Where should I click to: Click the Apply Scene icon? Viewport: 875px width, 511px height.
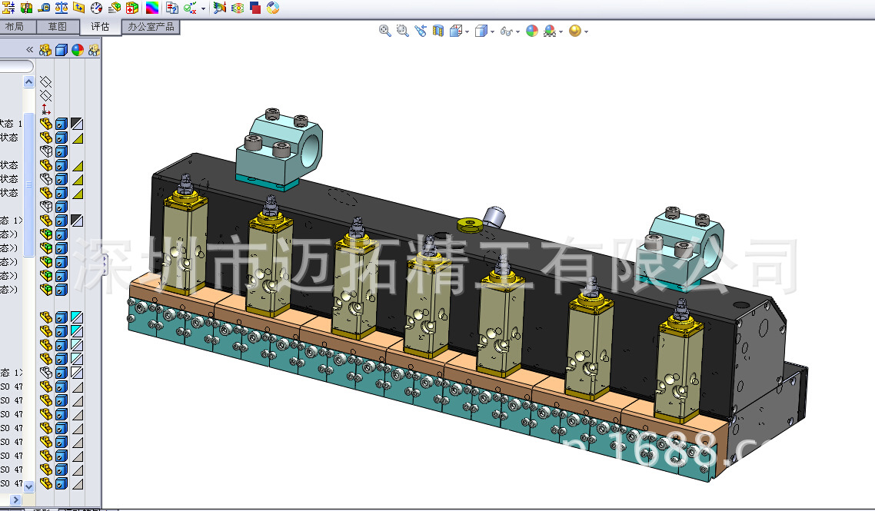tap(550, 31)
